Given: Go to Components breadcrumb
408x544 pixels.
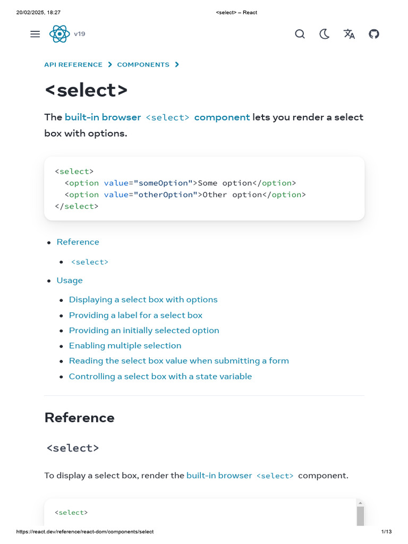Looking at the screenshot, I should point(143,65).
